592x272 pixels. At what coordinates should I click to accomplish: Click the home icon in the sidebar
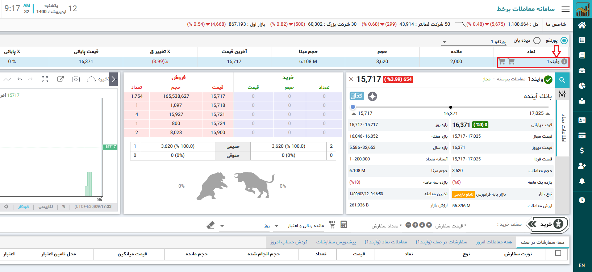click(x=582, y=25)
